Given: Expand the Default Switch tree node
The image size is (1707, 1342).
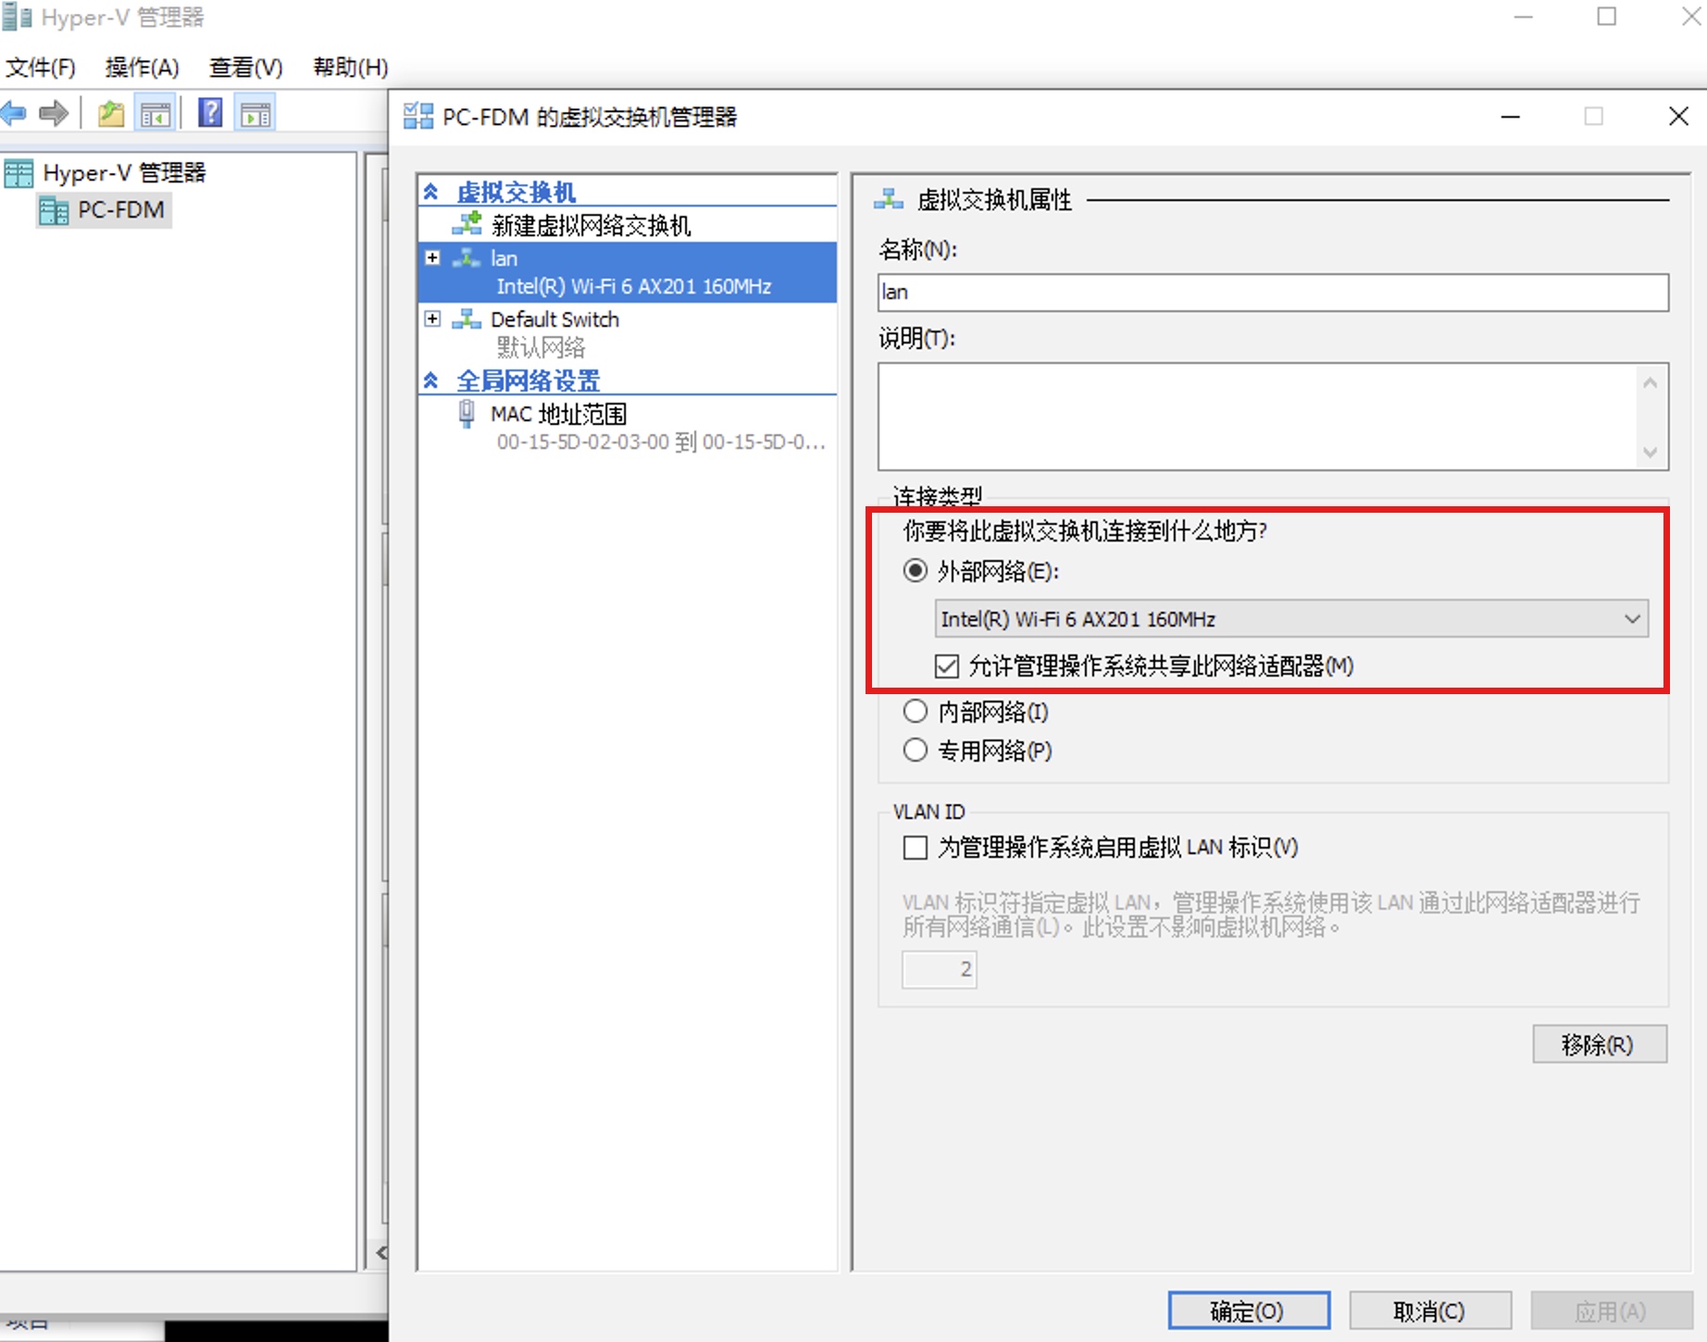Looking at the screenshot, I should [432, 319].
